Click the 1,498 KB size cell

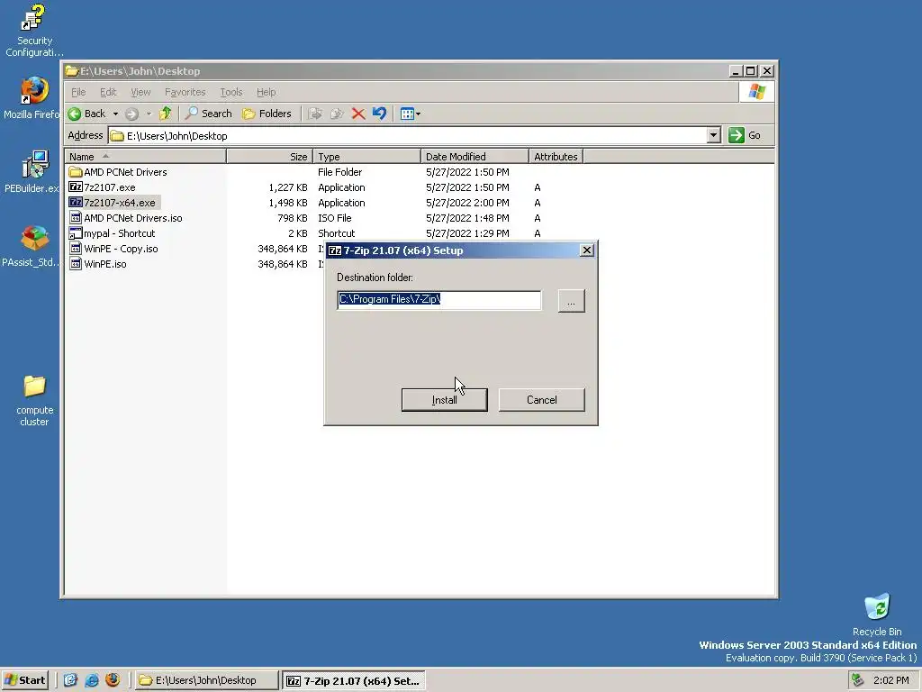click(x=288, y=203)
